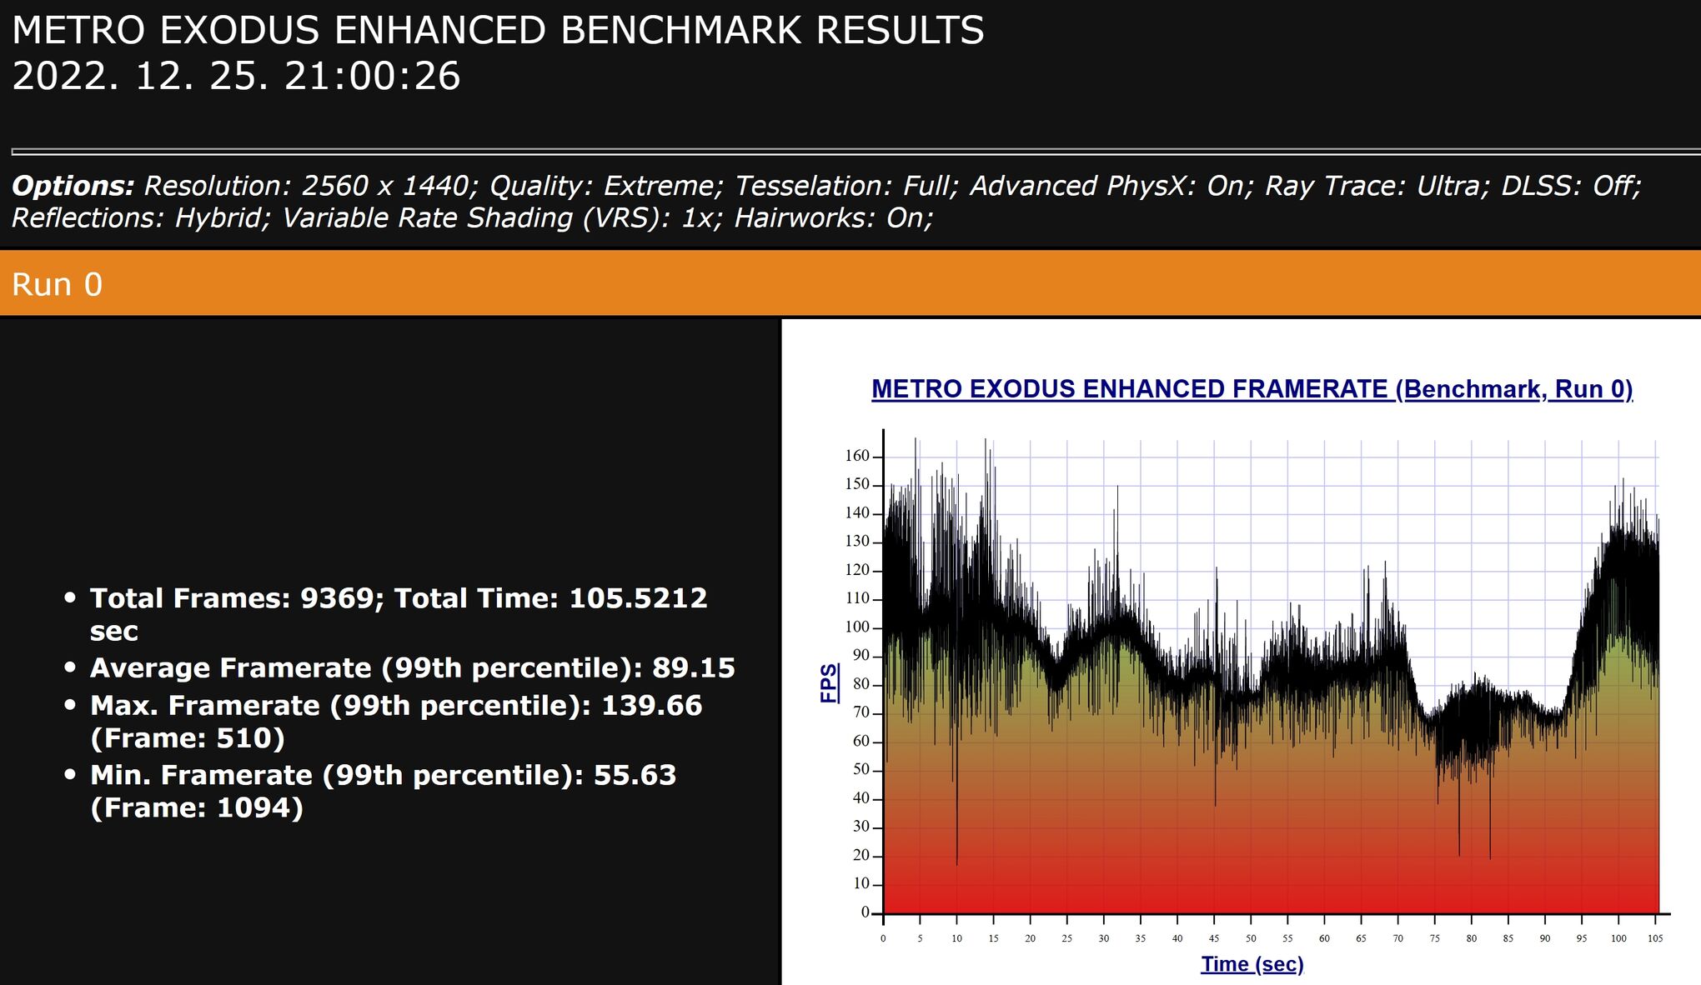The height and width of the screenshot is (985, 1701).
Task: Click the Total Frames: 9369 result line
Action: click(x=399, y=614)
